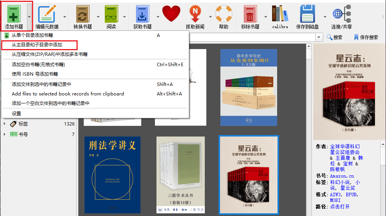Select the 易中天中华史 book cover
386x216 pixels.
[249, 87]
